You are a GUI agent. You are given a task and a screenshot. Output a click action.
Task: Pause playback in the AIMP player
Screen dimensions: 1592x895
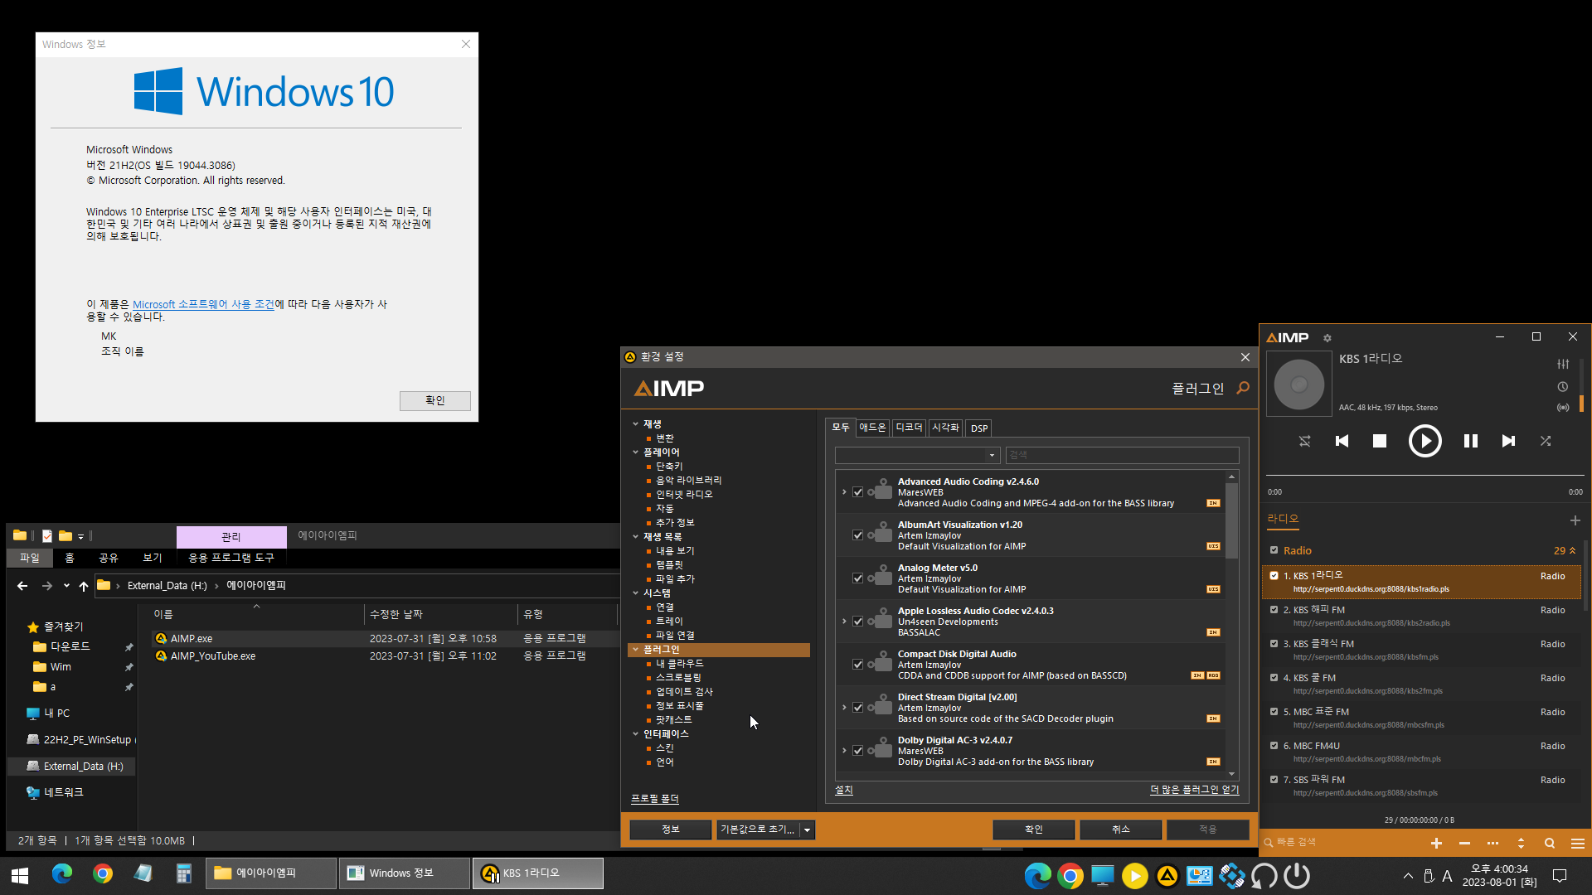pyautogui.click(x=1470, y=441)
